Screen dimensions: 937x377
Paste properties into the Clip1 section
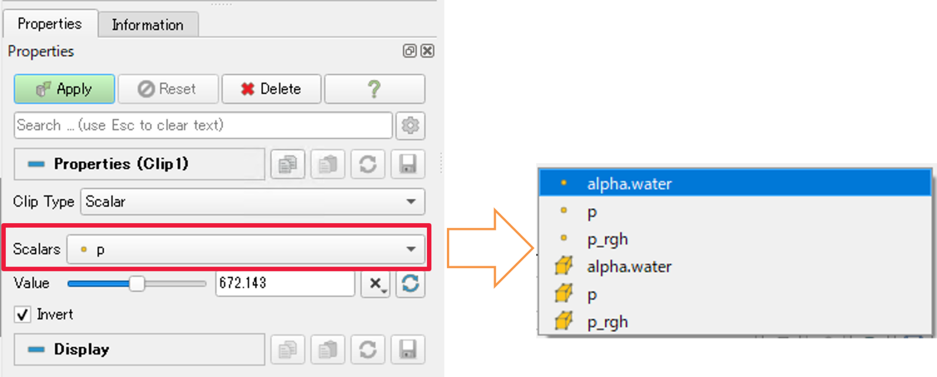[x=328, y=164]
